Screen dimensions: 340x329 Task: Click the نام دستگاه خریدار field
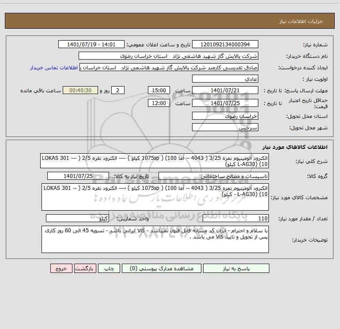(168, 56)
